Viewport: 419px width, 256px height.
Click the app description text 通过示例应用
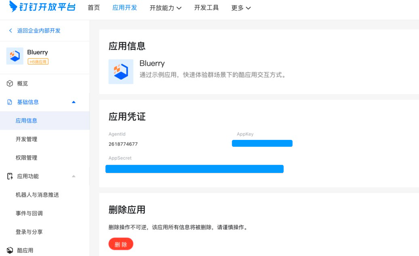coord(213,75)
